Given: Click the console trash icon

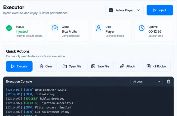Looking at the screenshot, I should point(168,82).
